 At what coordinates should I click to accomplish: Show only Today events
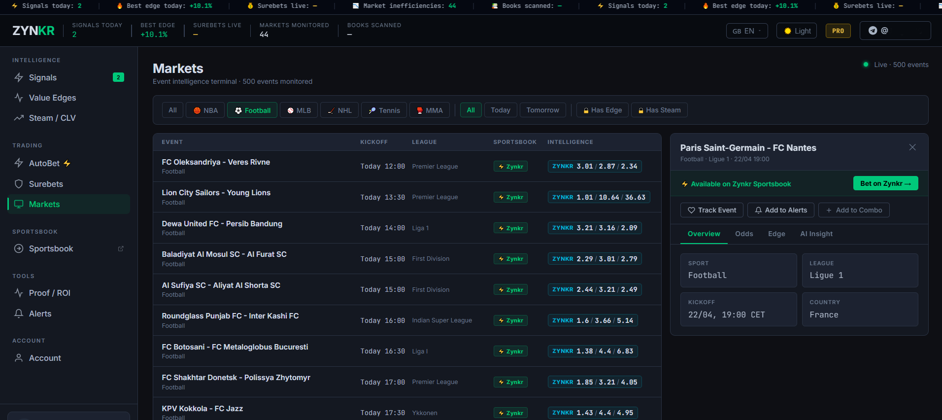coord(501,110)
